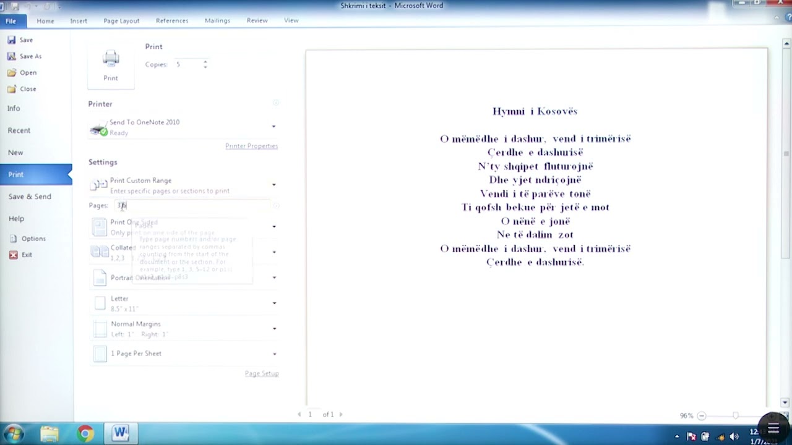This screenshot has width=792, height=445.
Task: Open Word Options from the sidebar
Action: pyautogui.click(x=28, y=239)
